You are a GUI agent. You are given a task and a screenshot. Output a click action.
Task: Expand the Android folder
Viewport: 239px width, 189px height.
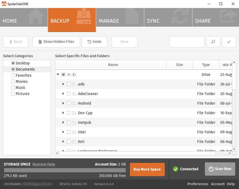[x=63, y=103]
